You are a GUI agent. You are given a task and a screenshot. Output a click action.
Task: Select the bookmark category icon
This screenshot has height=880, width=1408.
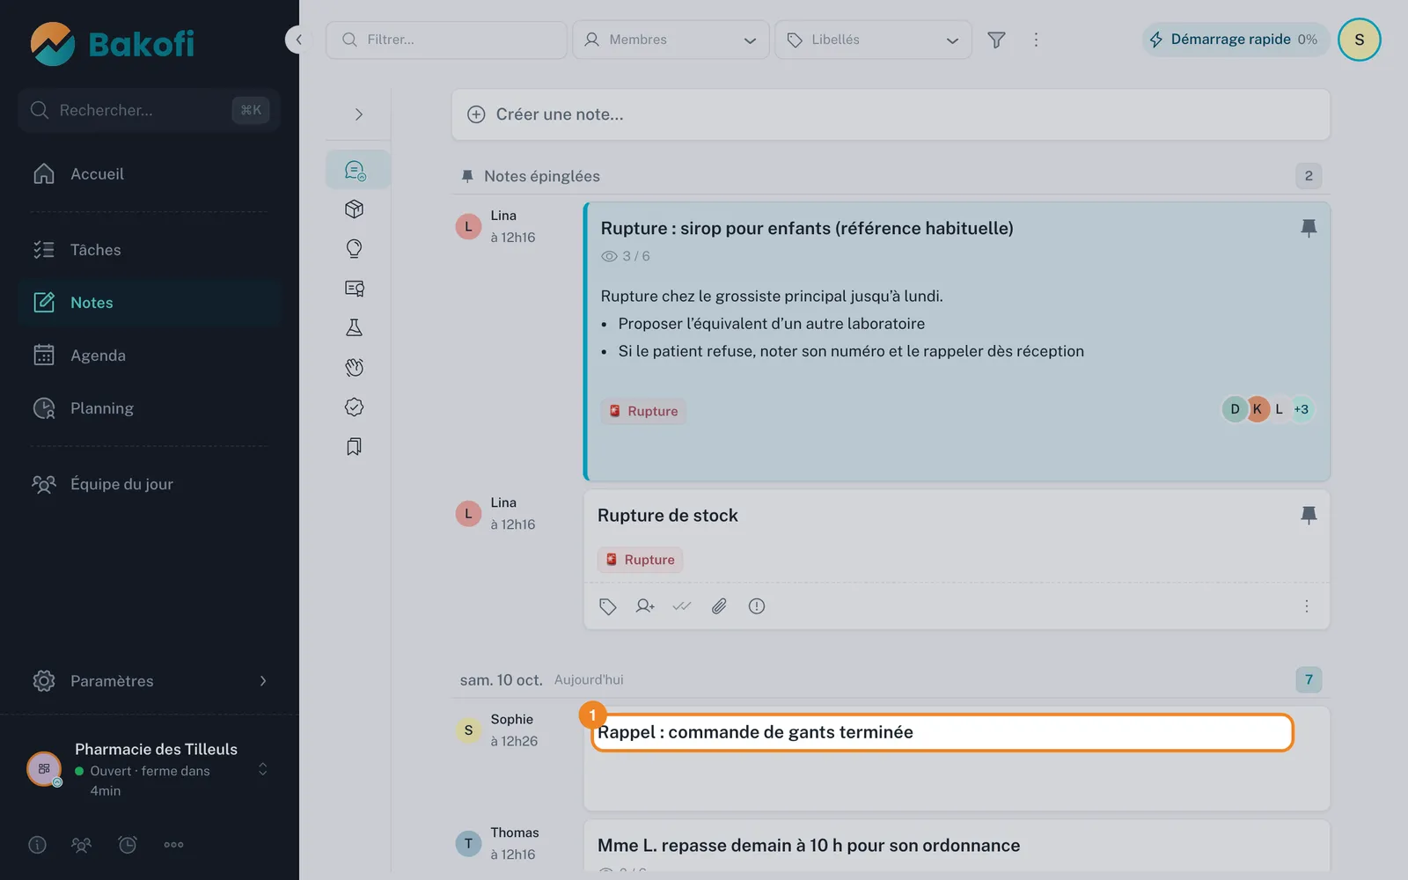click(x=355, y=447)
